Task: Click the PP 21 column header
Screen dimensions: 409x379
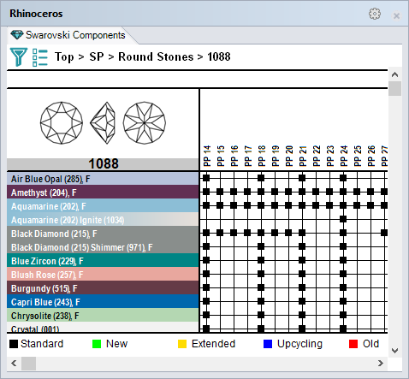Action: click(x=303, y=156)
